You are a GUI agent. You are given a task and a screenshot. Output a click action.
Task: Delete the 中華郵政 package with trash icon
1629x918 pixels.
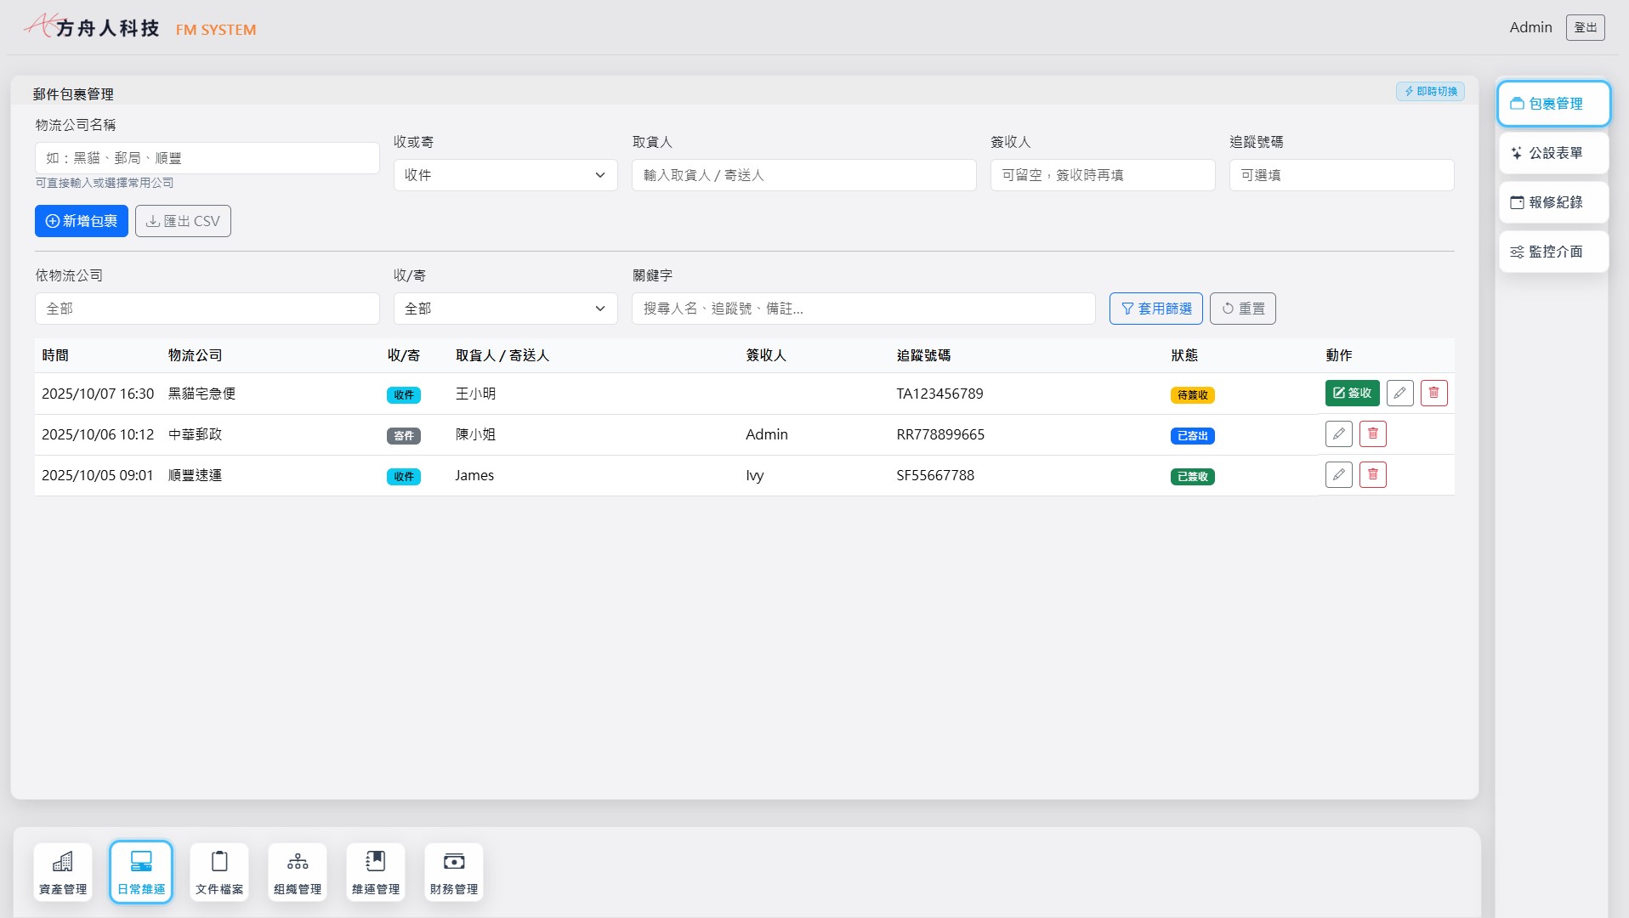[x=1372, y=434]
